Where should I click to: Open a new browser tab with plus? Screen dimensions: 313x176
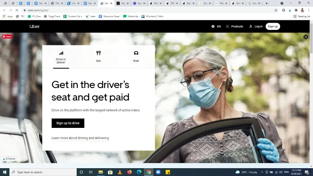tap(266, 3)
